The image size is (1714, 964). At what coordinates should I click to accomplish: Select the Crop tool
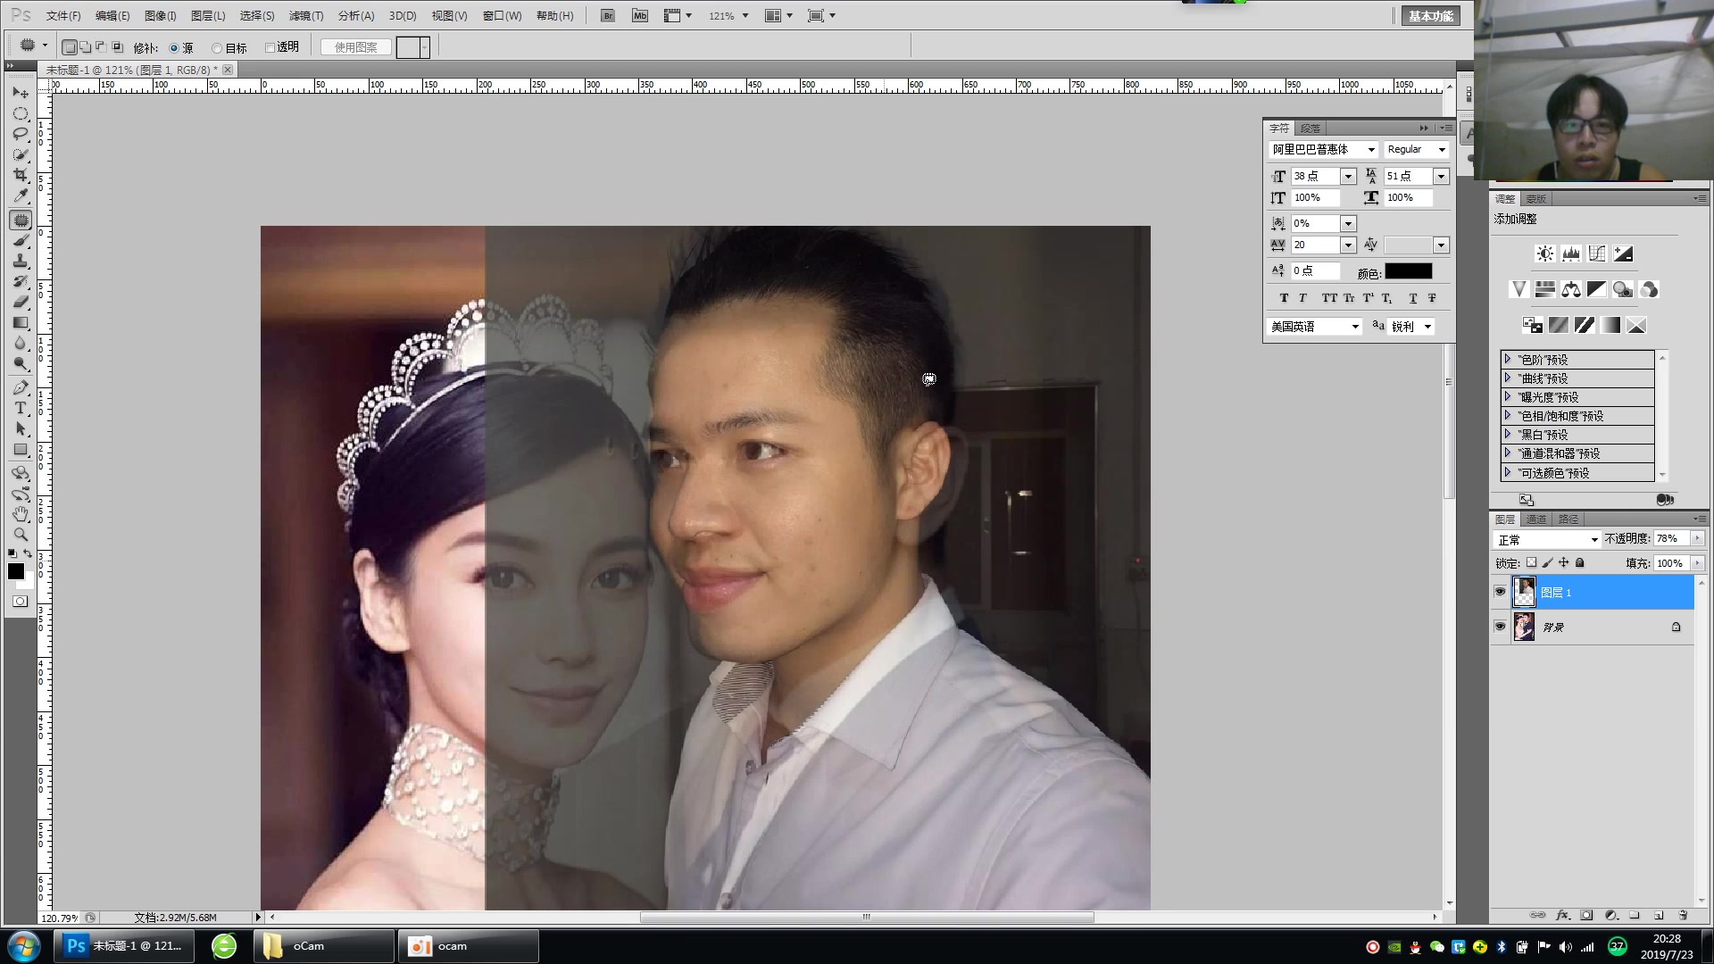[21, 175]
